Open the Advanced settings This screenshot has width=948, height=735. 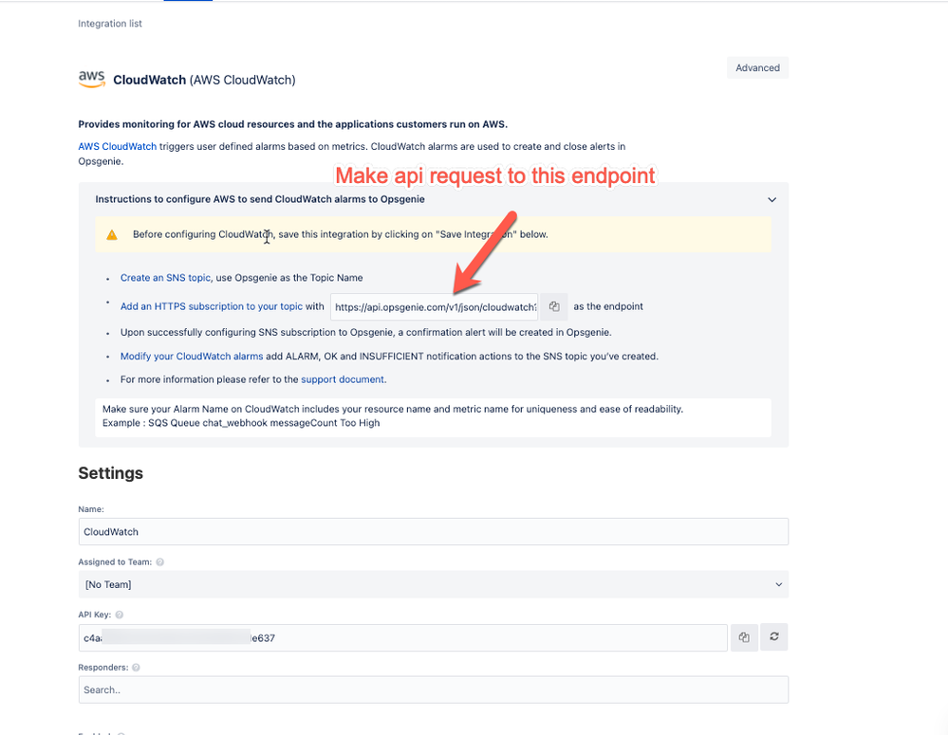(757, 67)
